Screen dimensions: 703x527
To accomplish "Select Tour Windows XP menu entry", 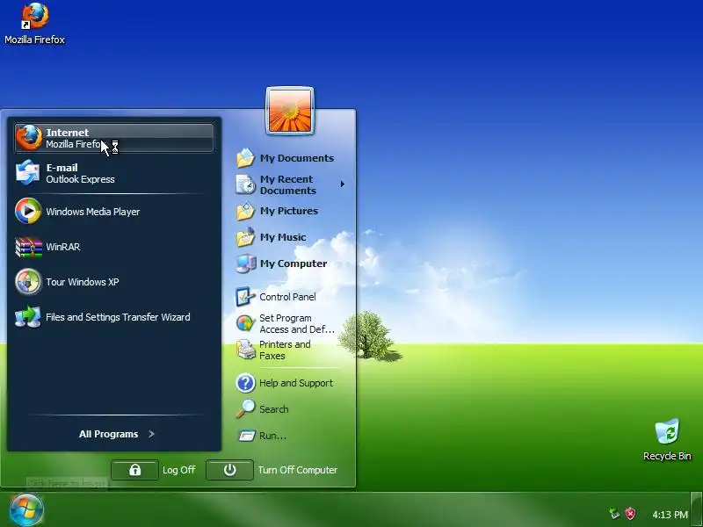I will click(114, 281).
